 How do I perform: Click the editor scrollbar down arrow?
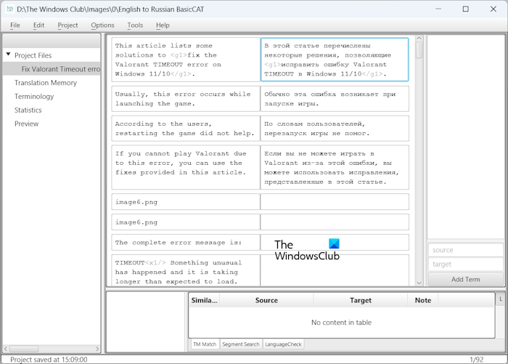click(x=419, y=283)
